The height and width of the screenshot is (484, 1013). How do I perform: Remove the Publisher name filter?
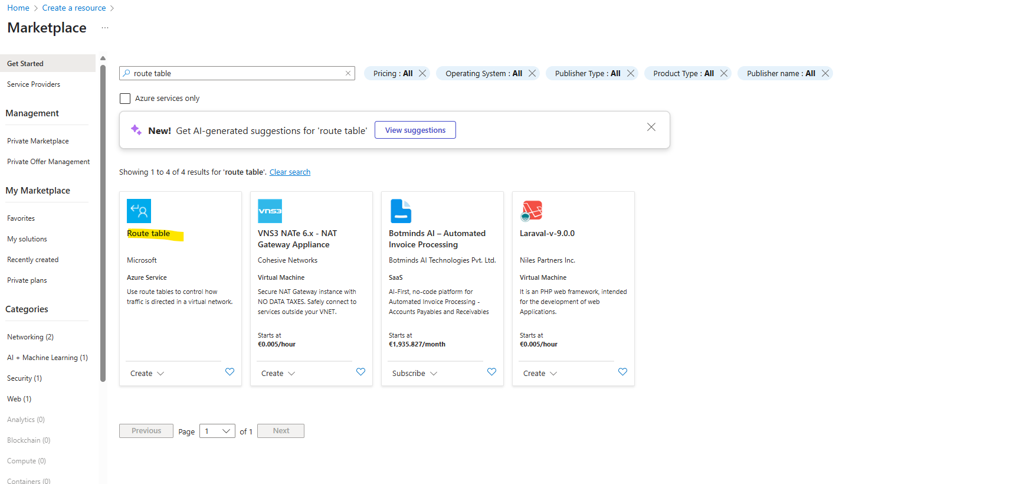coord(825,73)
